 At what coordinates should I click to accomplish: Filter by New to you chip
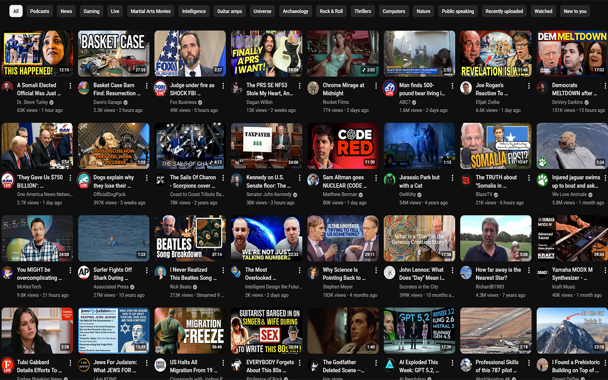575,11
